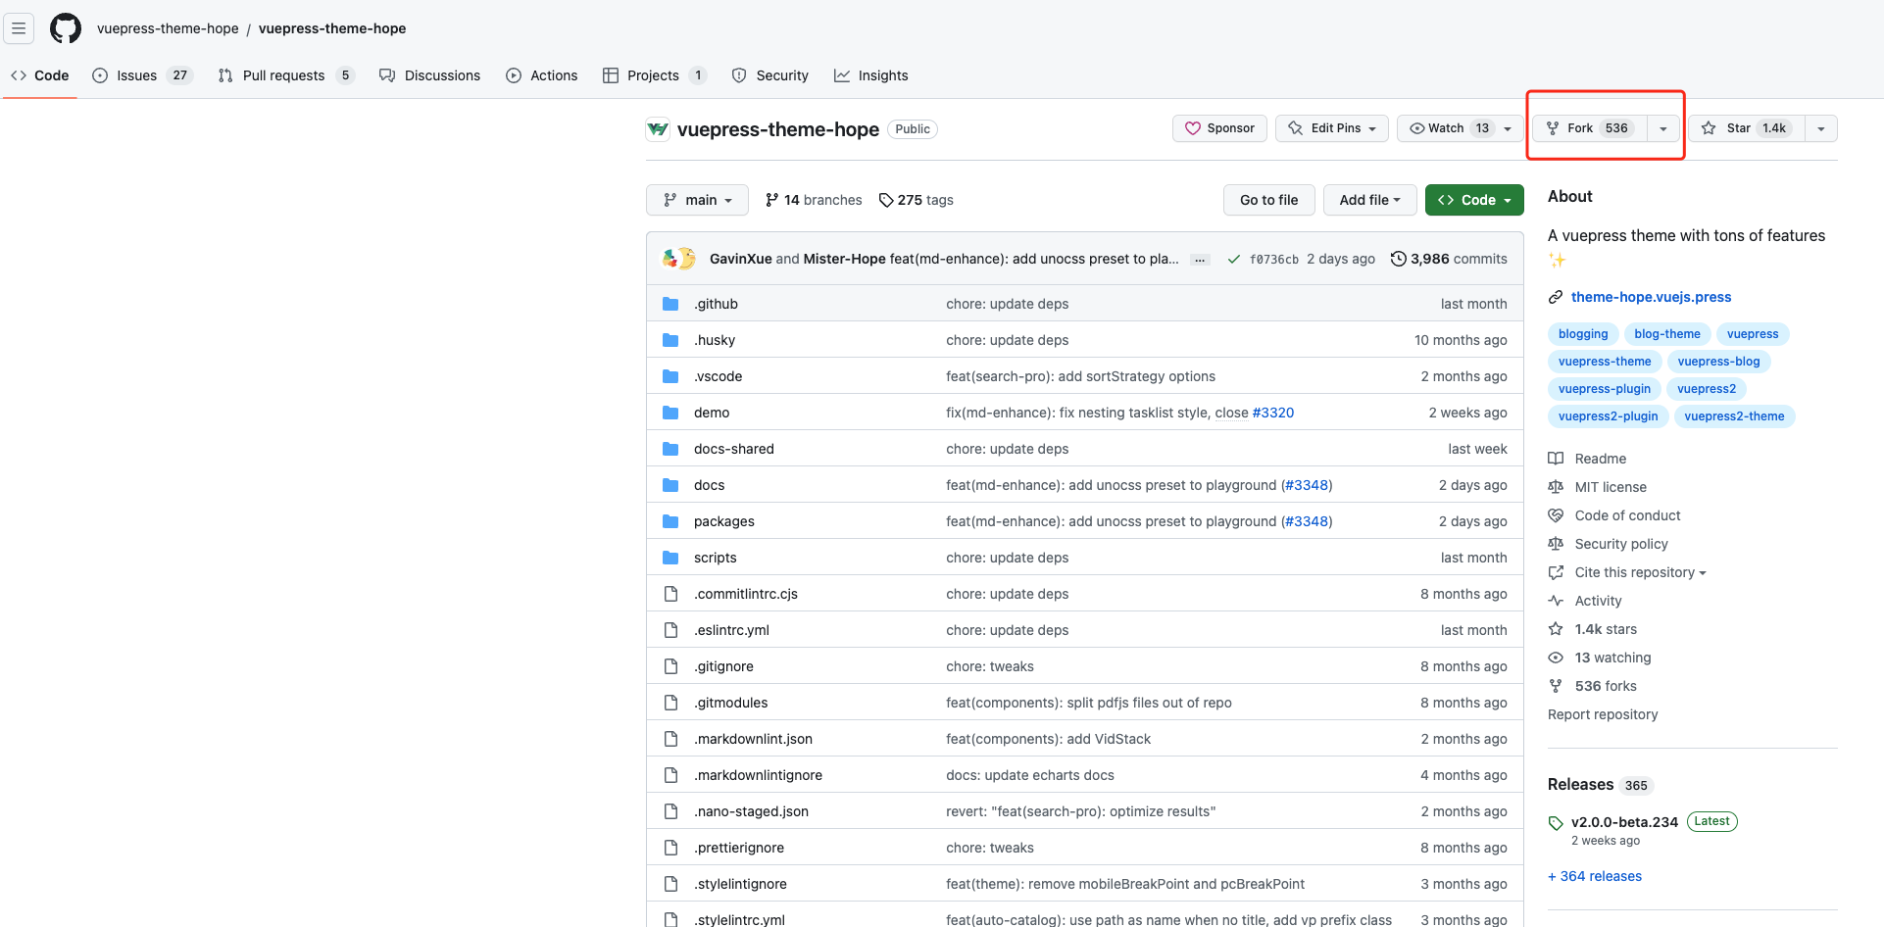Switch to the Pull requests tab
Viewport: 1884px width, 927px height.
tap(286, 75)
